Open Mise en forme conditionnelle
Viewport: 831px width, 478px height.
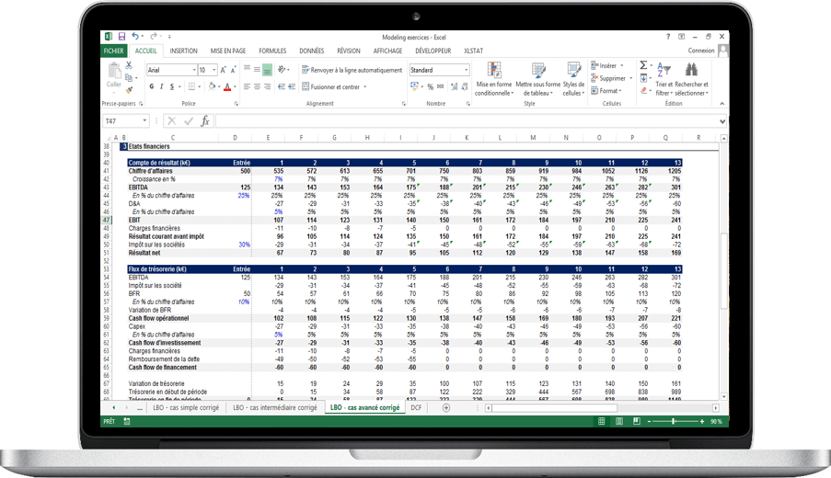tap(493, 79)
